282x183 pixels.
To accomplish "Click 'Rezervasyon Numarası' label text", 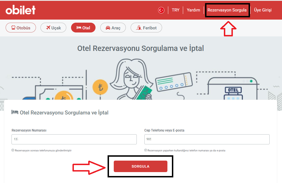I will tap(29, 130).
